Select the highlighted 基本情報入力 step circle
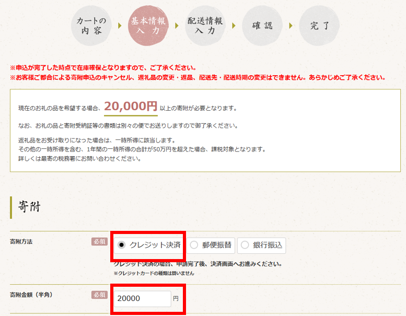The width and height of the screenshot is (406, 316). pos(148,26)
